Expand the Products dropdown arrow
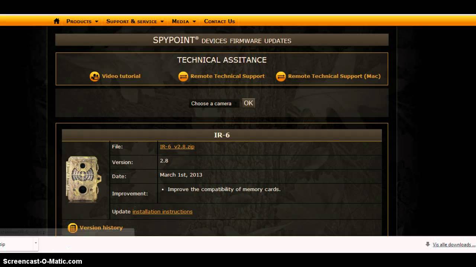Viewport: 476px width, 267px height. point(97,22)
